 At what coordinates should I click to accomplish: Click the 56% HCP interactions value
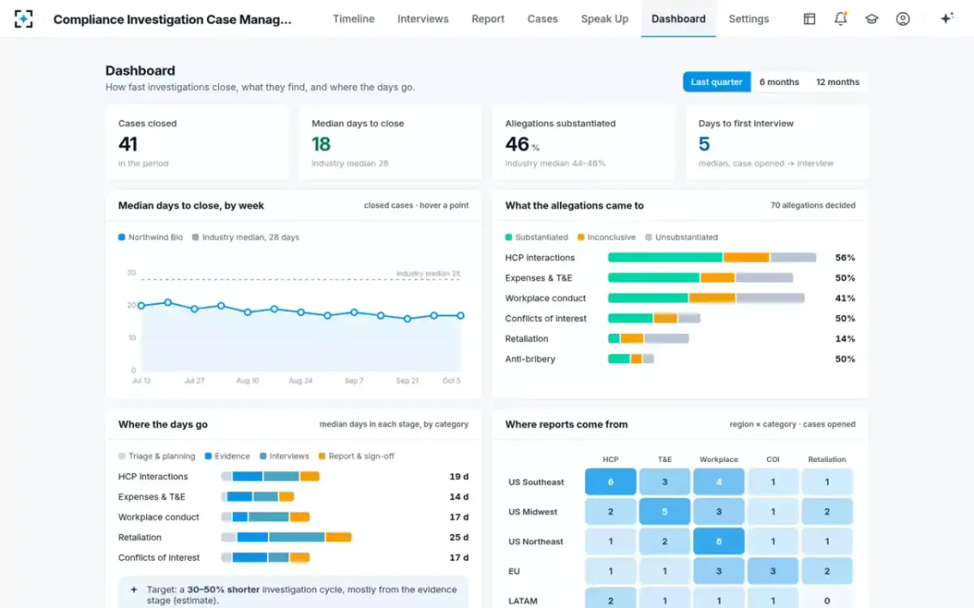coord(845,258)
